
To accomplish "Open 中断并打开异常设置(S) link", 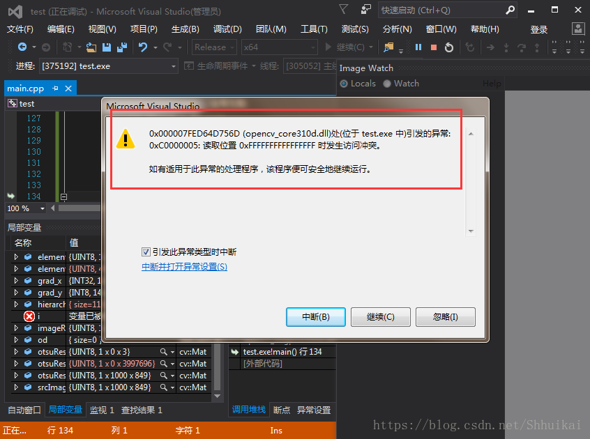I will pos(184,266).
